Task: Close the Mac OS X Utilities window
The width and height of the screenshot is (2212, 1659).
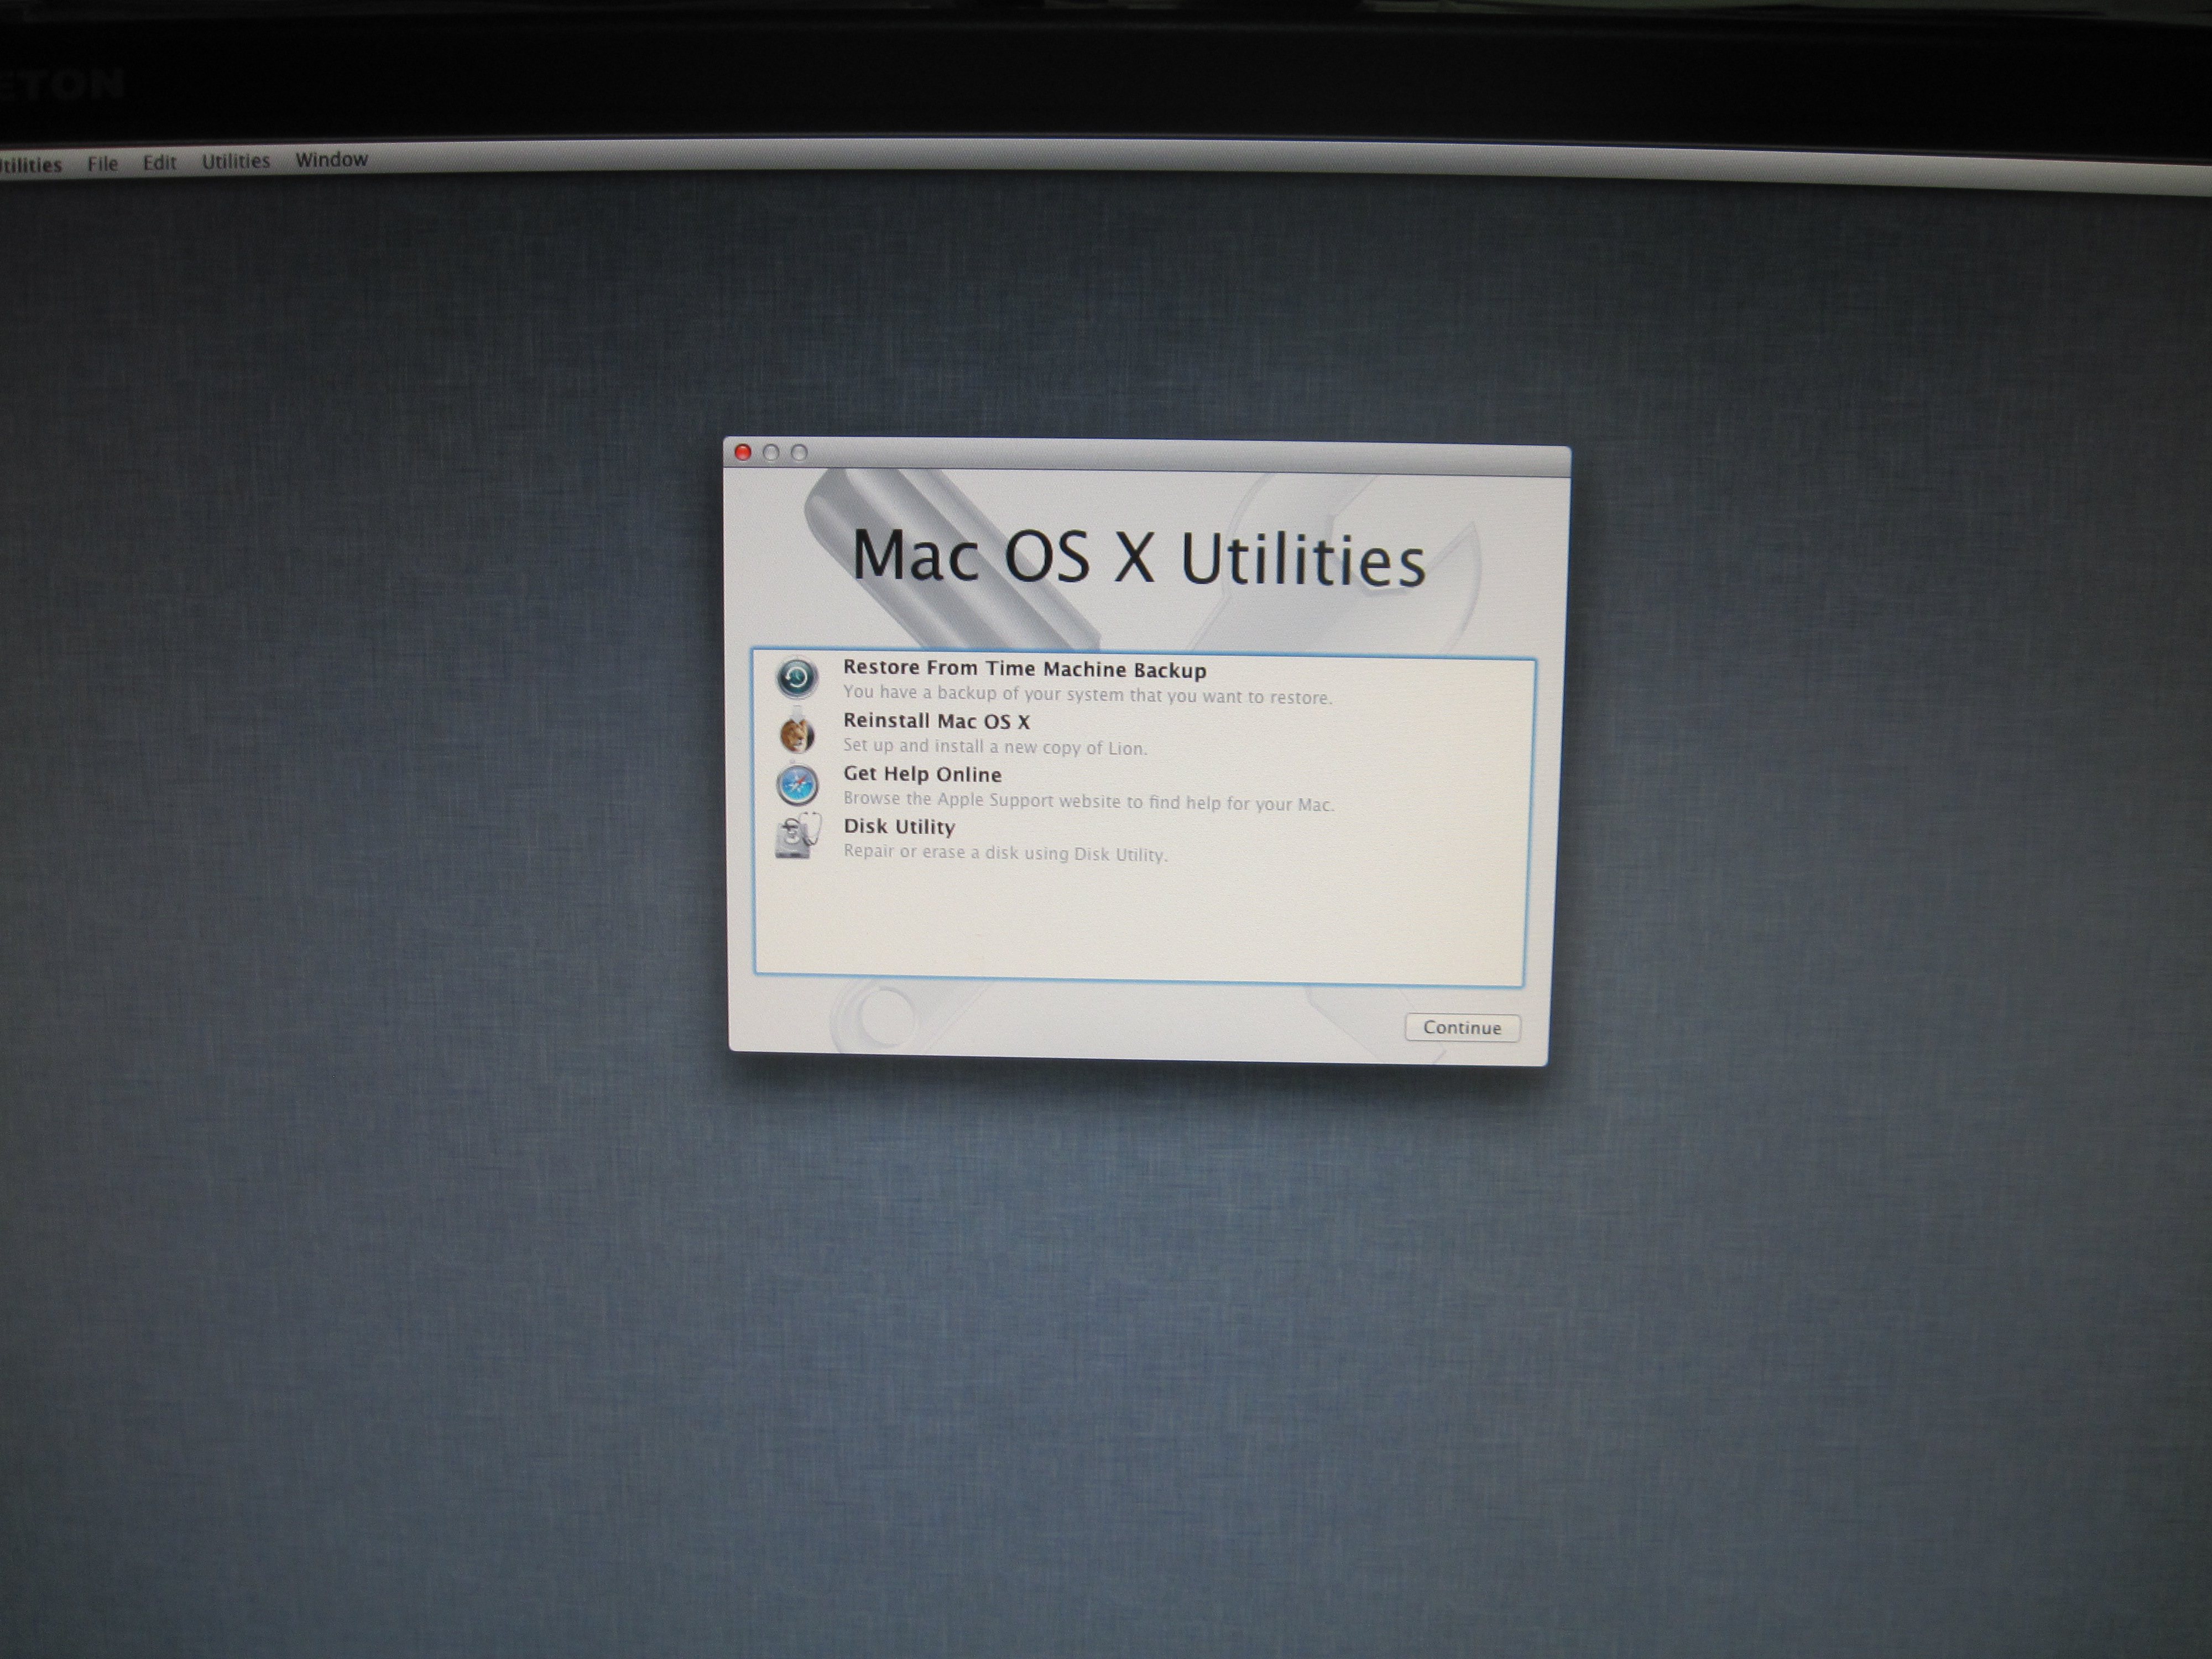Action: click(x=743, y=453)
